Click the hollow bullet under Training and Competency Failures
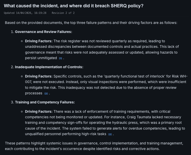The image size is (191, 155). tap(22, 111)
